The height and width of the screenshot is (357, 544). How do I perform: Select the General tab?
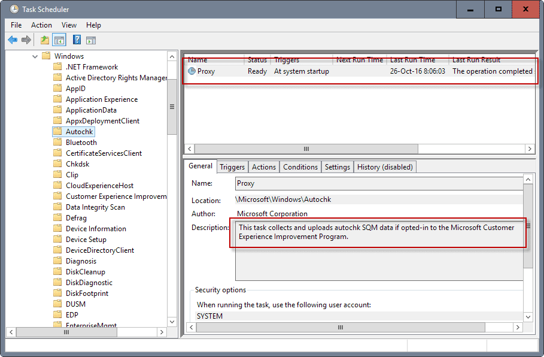[x=200, y=166]
